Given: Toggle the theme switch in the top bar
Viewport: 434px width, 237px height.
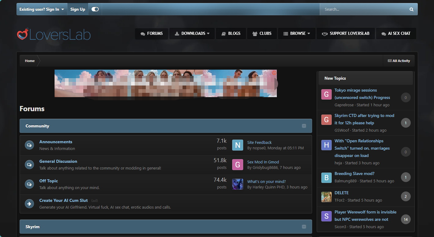Looking at the screenshot, I should pos(95,9).
